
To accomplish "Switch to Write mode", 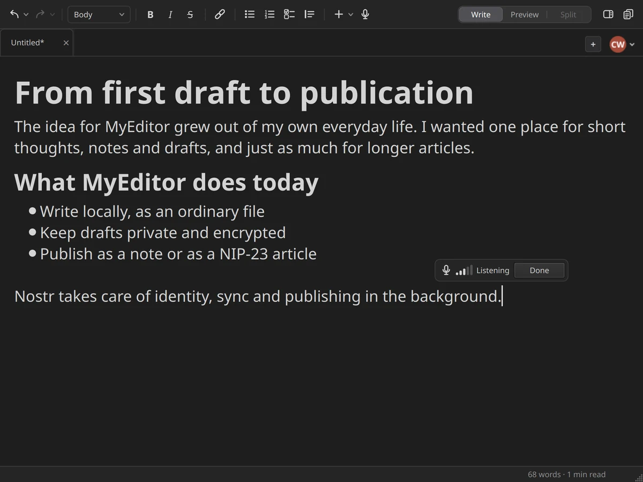I will click(x=481, y=14).
